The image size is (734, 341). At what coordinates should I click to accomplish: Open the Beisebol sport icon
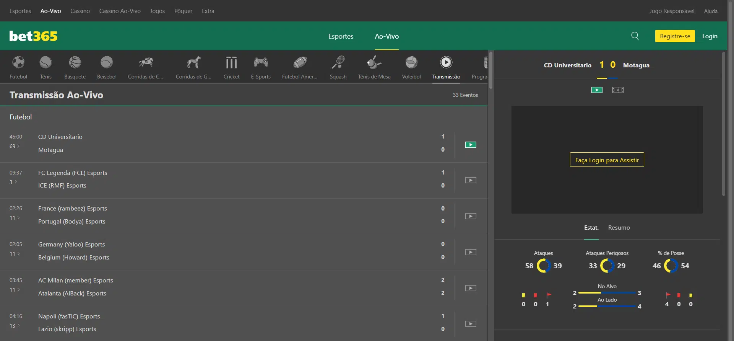[107, 62]
